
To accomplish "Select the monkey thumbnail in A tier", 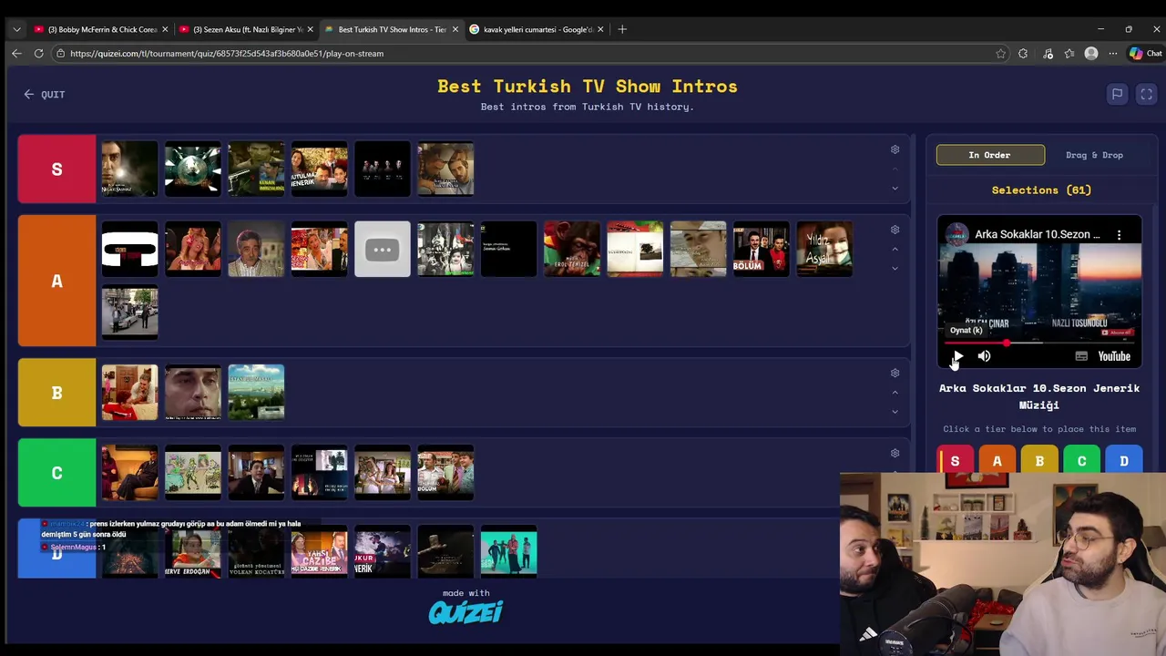I will tap(572, 249).
